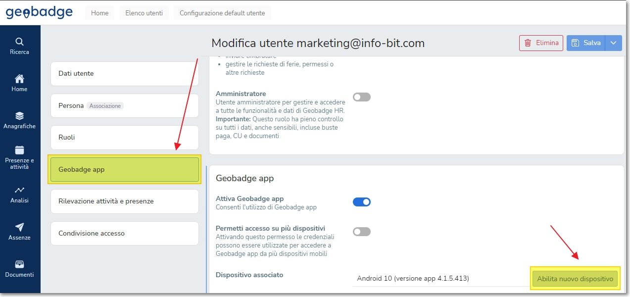Screen dimensions: 630x297
Task: Open Analisi chart icon
Action: click(x=19, y=190)
